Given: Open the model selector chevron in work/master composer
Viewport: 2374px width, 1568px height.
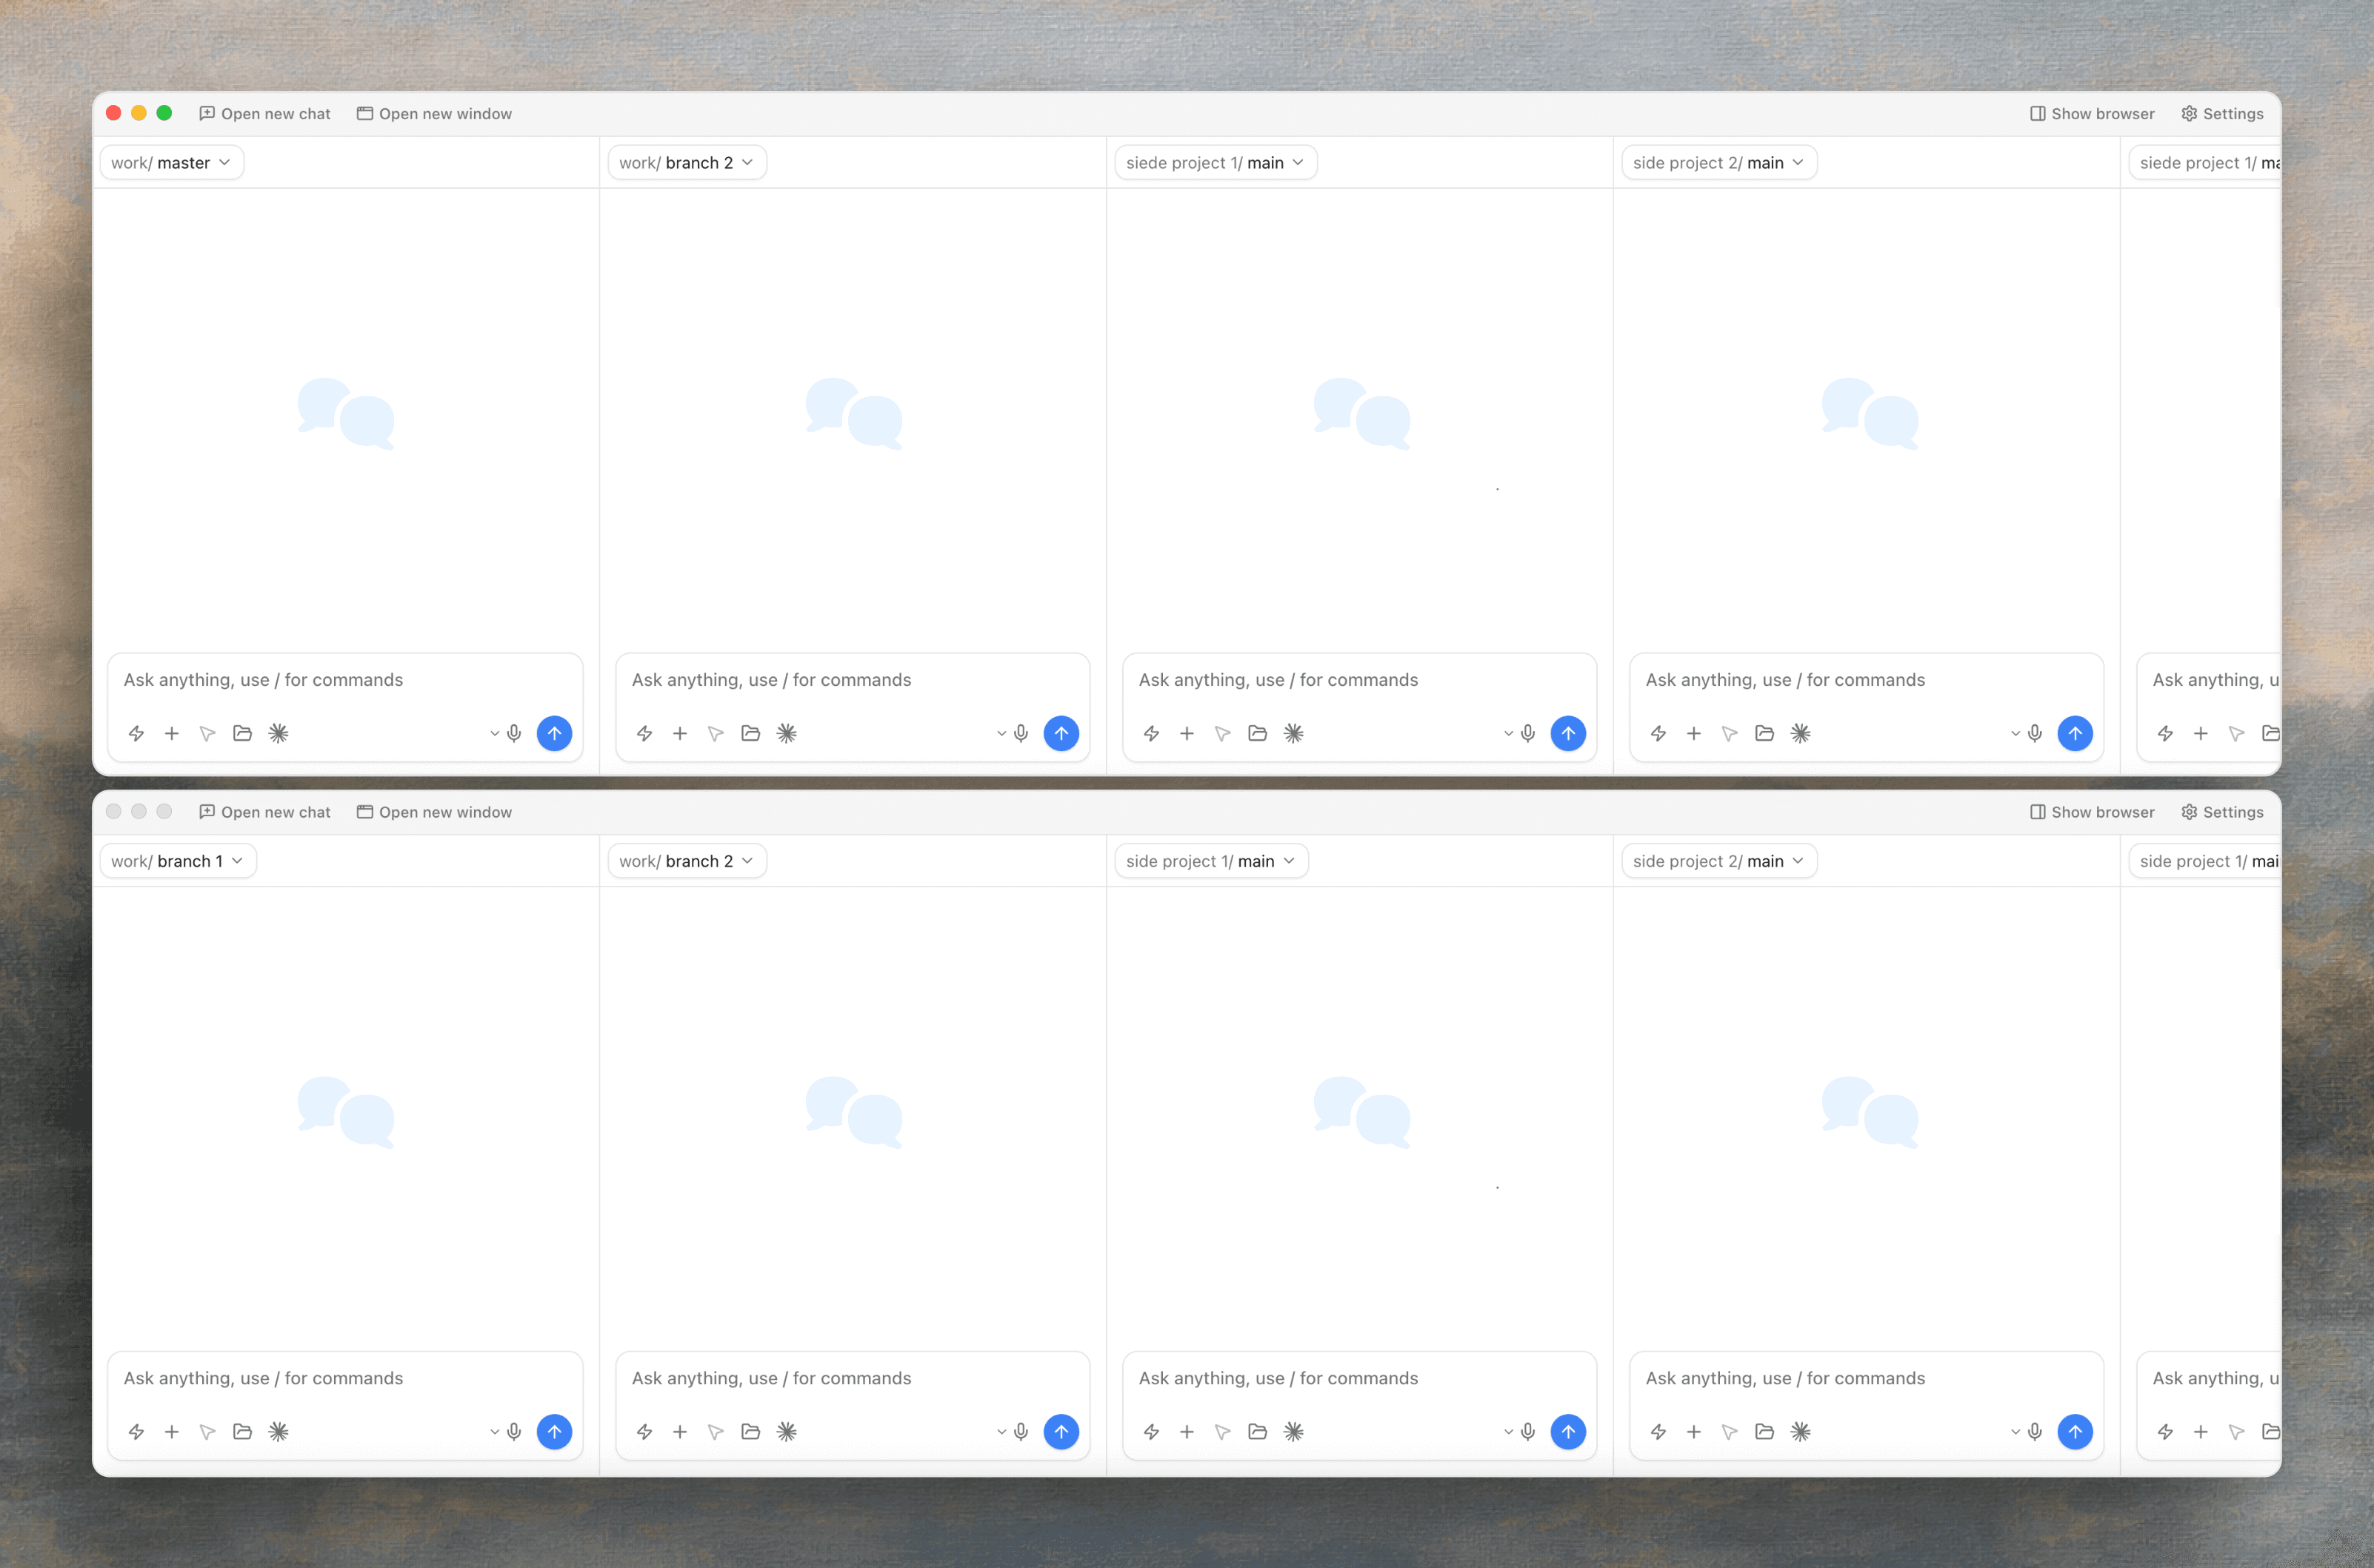Looking at the screenshot, I should [493, 733].
